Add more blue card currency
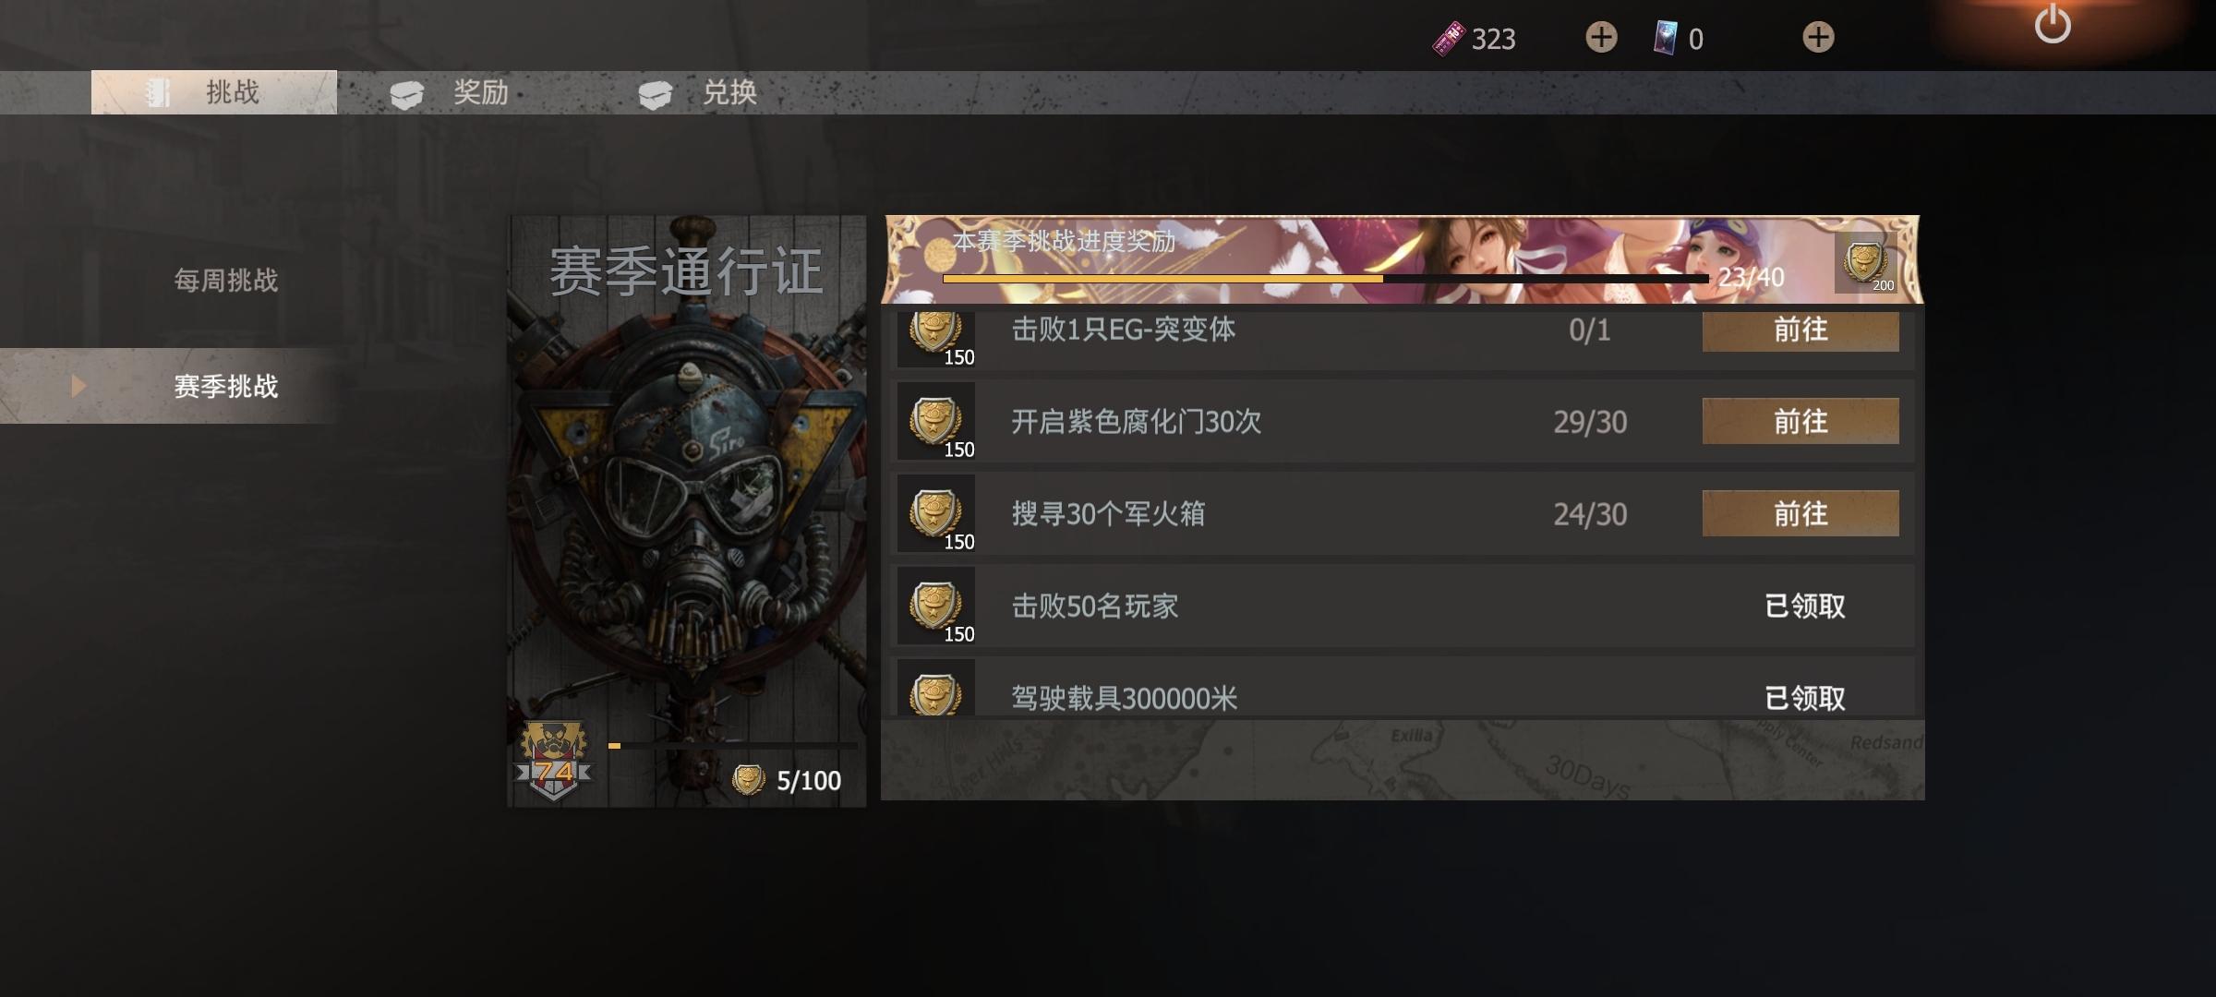This screenshot has width=2216, height=997. tap(1818, 38)
